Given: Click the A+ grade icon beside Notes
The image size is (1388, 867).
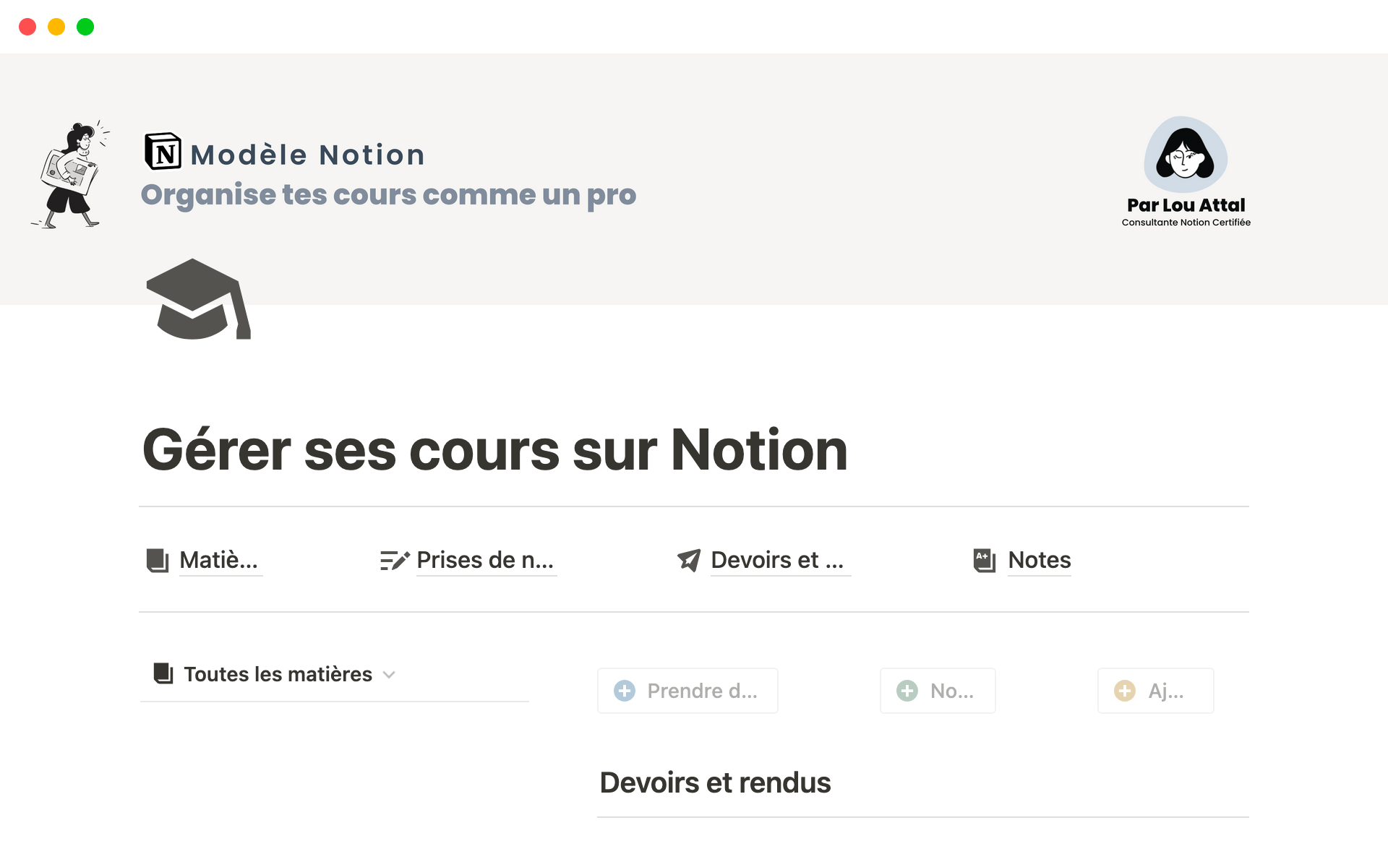Looking at the screenshot, I should [x=985, y=561].
